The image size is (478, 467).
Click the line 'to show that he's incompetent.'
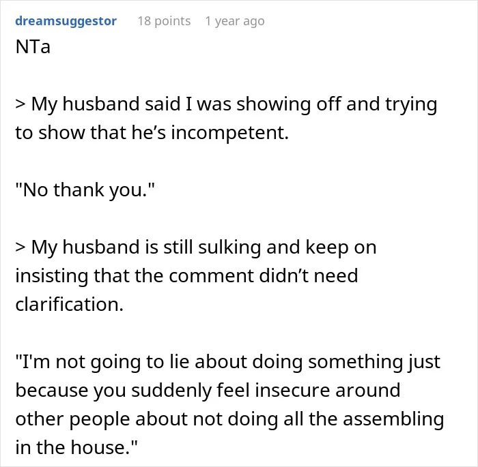[x=152, y=133]
